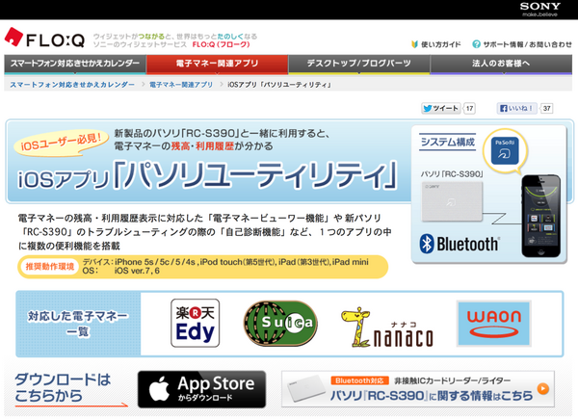Screen dimensions: 578x419
Task: Click the RC-S390 card reader image
Action: 452,201
